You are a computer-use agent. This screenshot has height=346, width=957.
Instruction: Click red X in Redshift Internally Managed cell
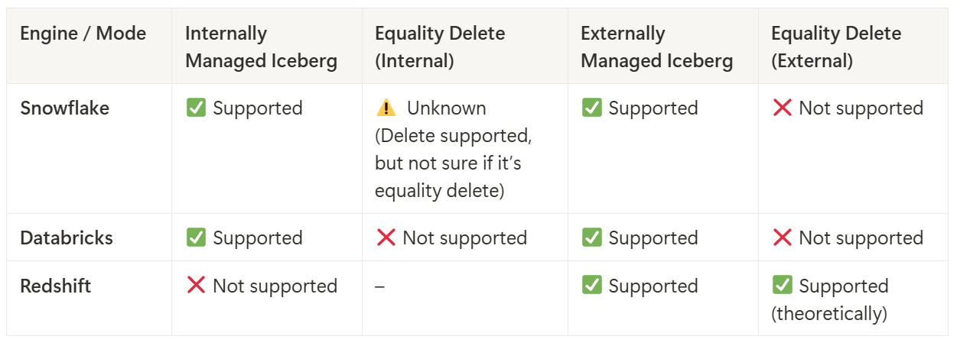[196, 286]
